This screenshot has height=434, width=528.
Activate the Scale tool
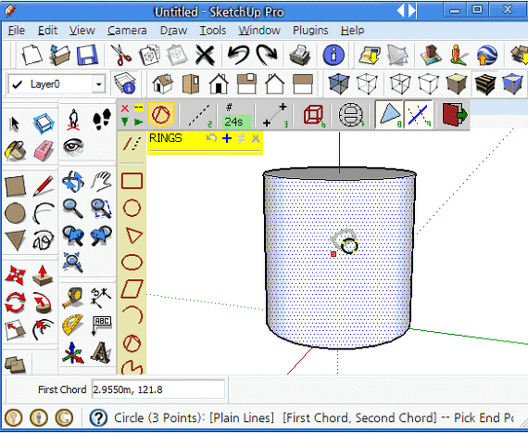[x=15, y=330]
